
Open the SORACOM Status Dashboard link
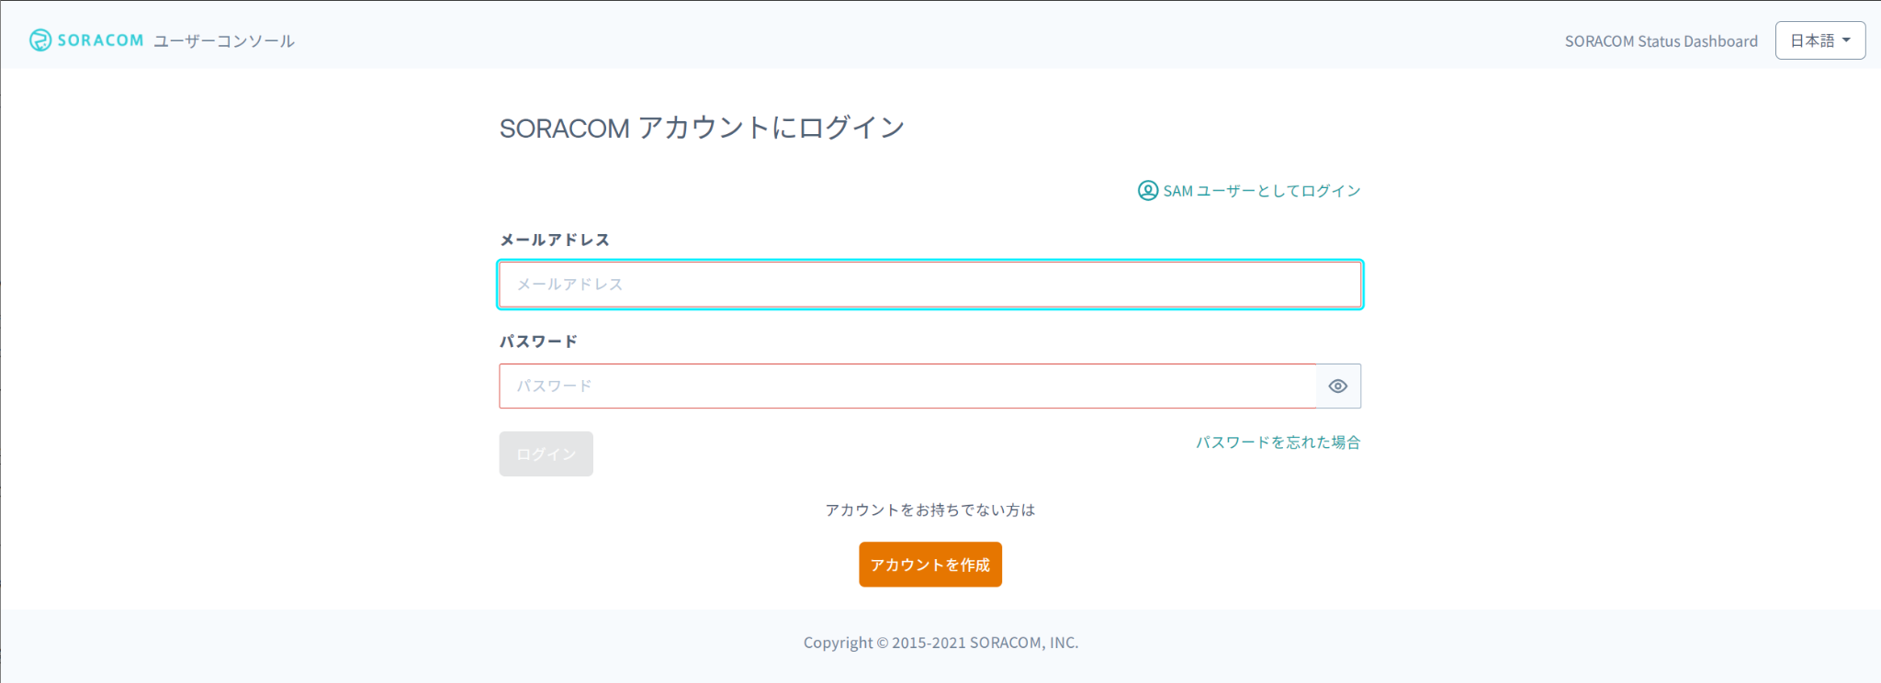tap(1661, 41)
